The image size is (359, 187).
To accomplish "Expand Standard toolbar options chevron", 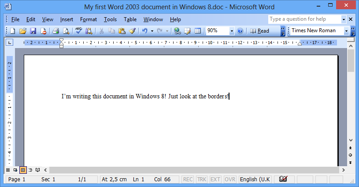I will pyautogui.click(x=283, y=31).
